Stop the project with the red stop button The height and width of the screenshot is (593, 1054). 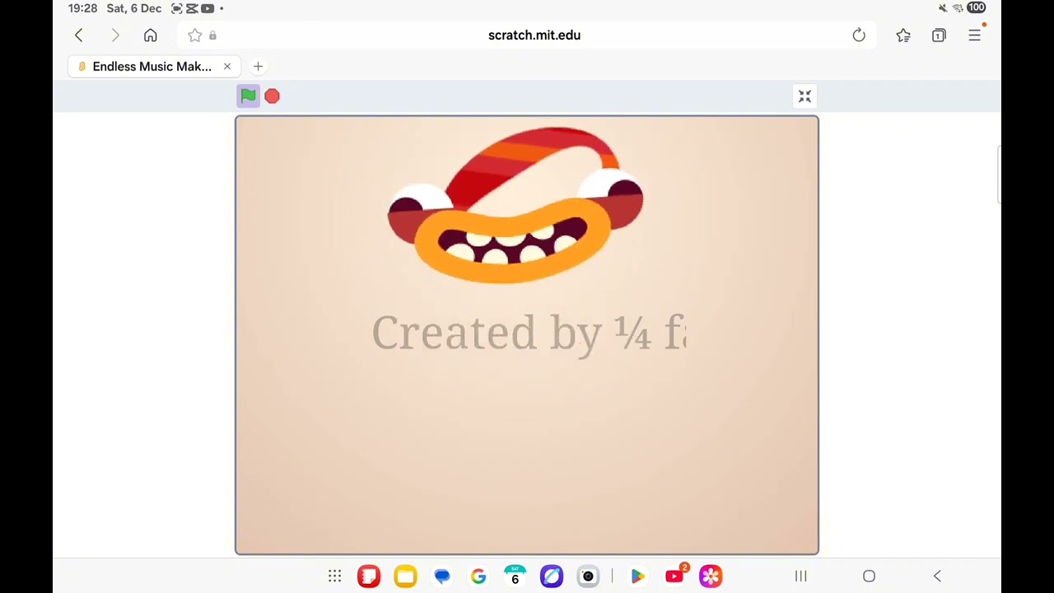[272, 96]
